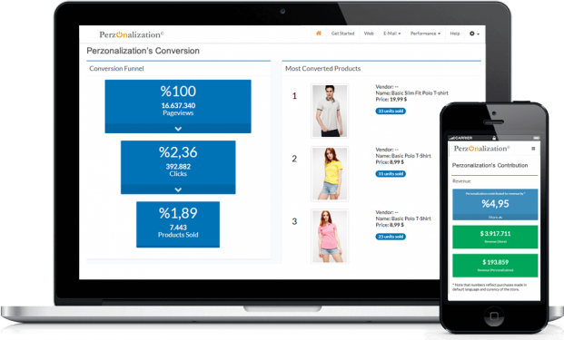Open the Help menu item
564x340 pixels.
click(x=455, y=34)
